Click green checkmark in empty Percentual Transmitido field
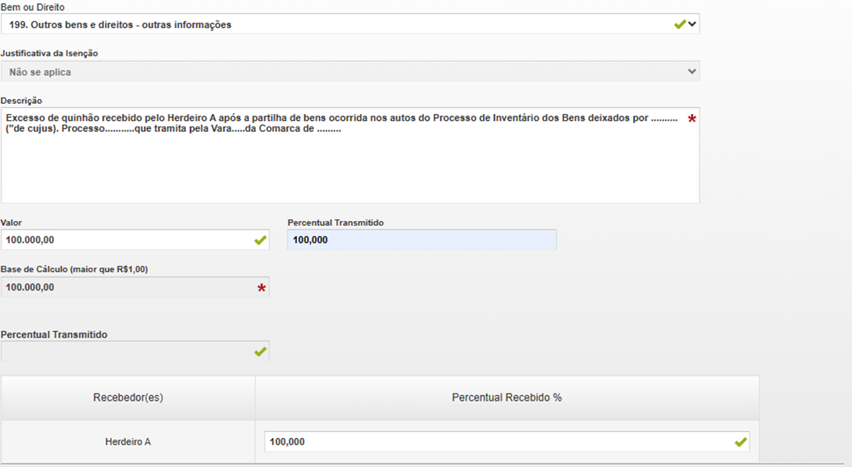 point(260,352)
